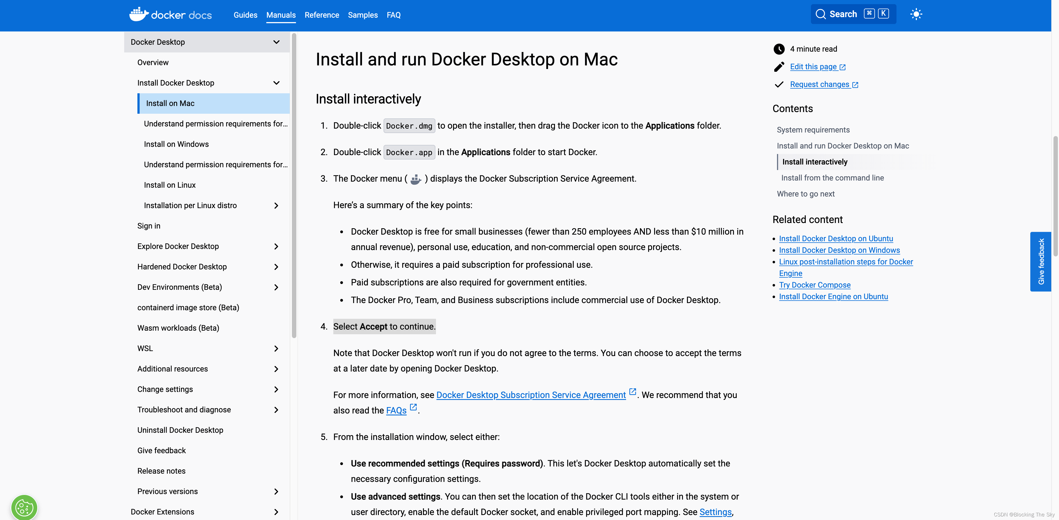Expand Change settings section
This screenshot has height=520, width=1059.
pyautogui.click(x=276, y=389)
